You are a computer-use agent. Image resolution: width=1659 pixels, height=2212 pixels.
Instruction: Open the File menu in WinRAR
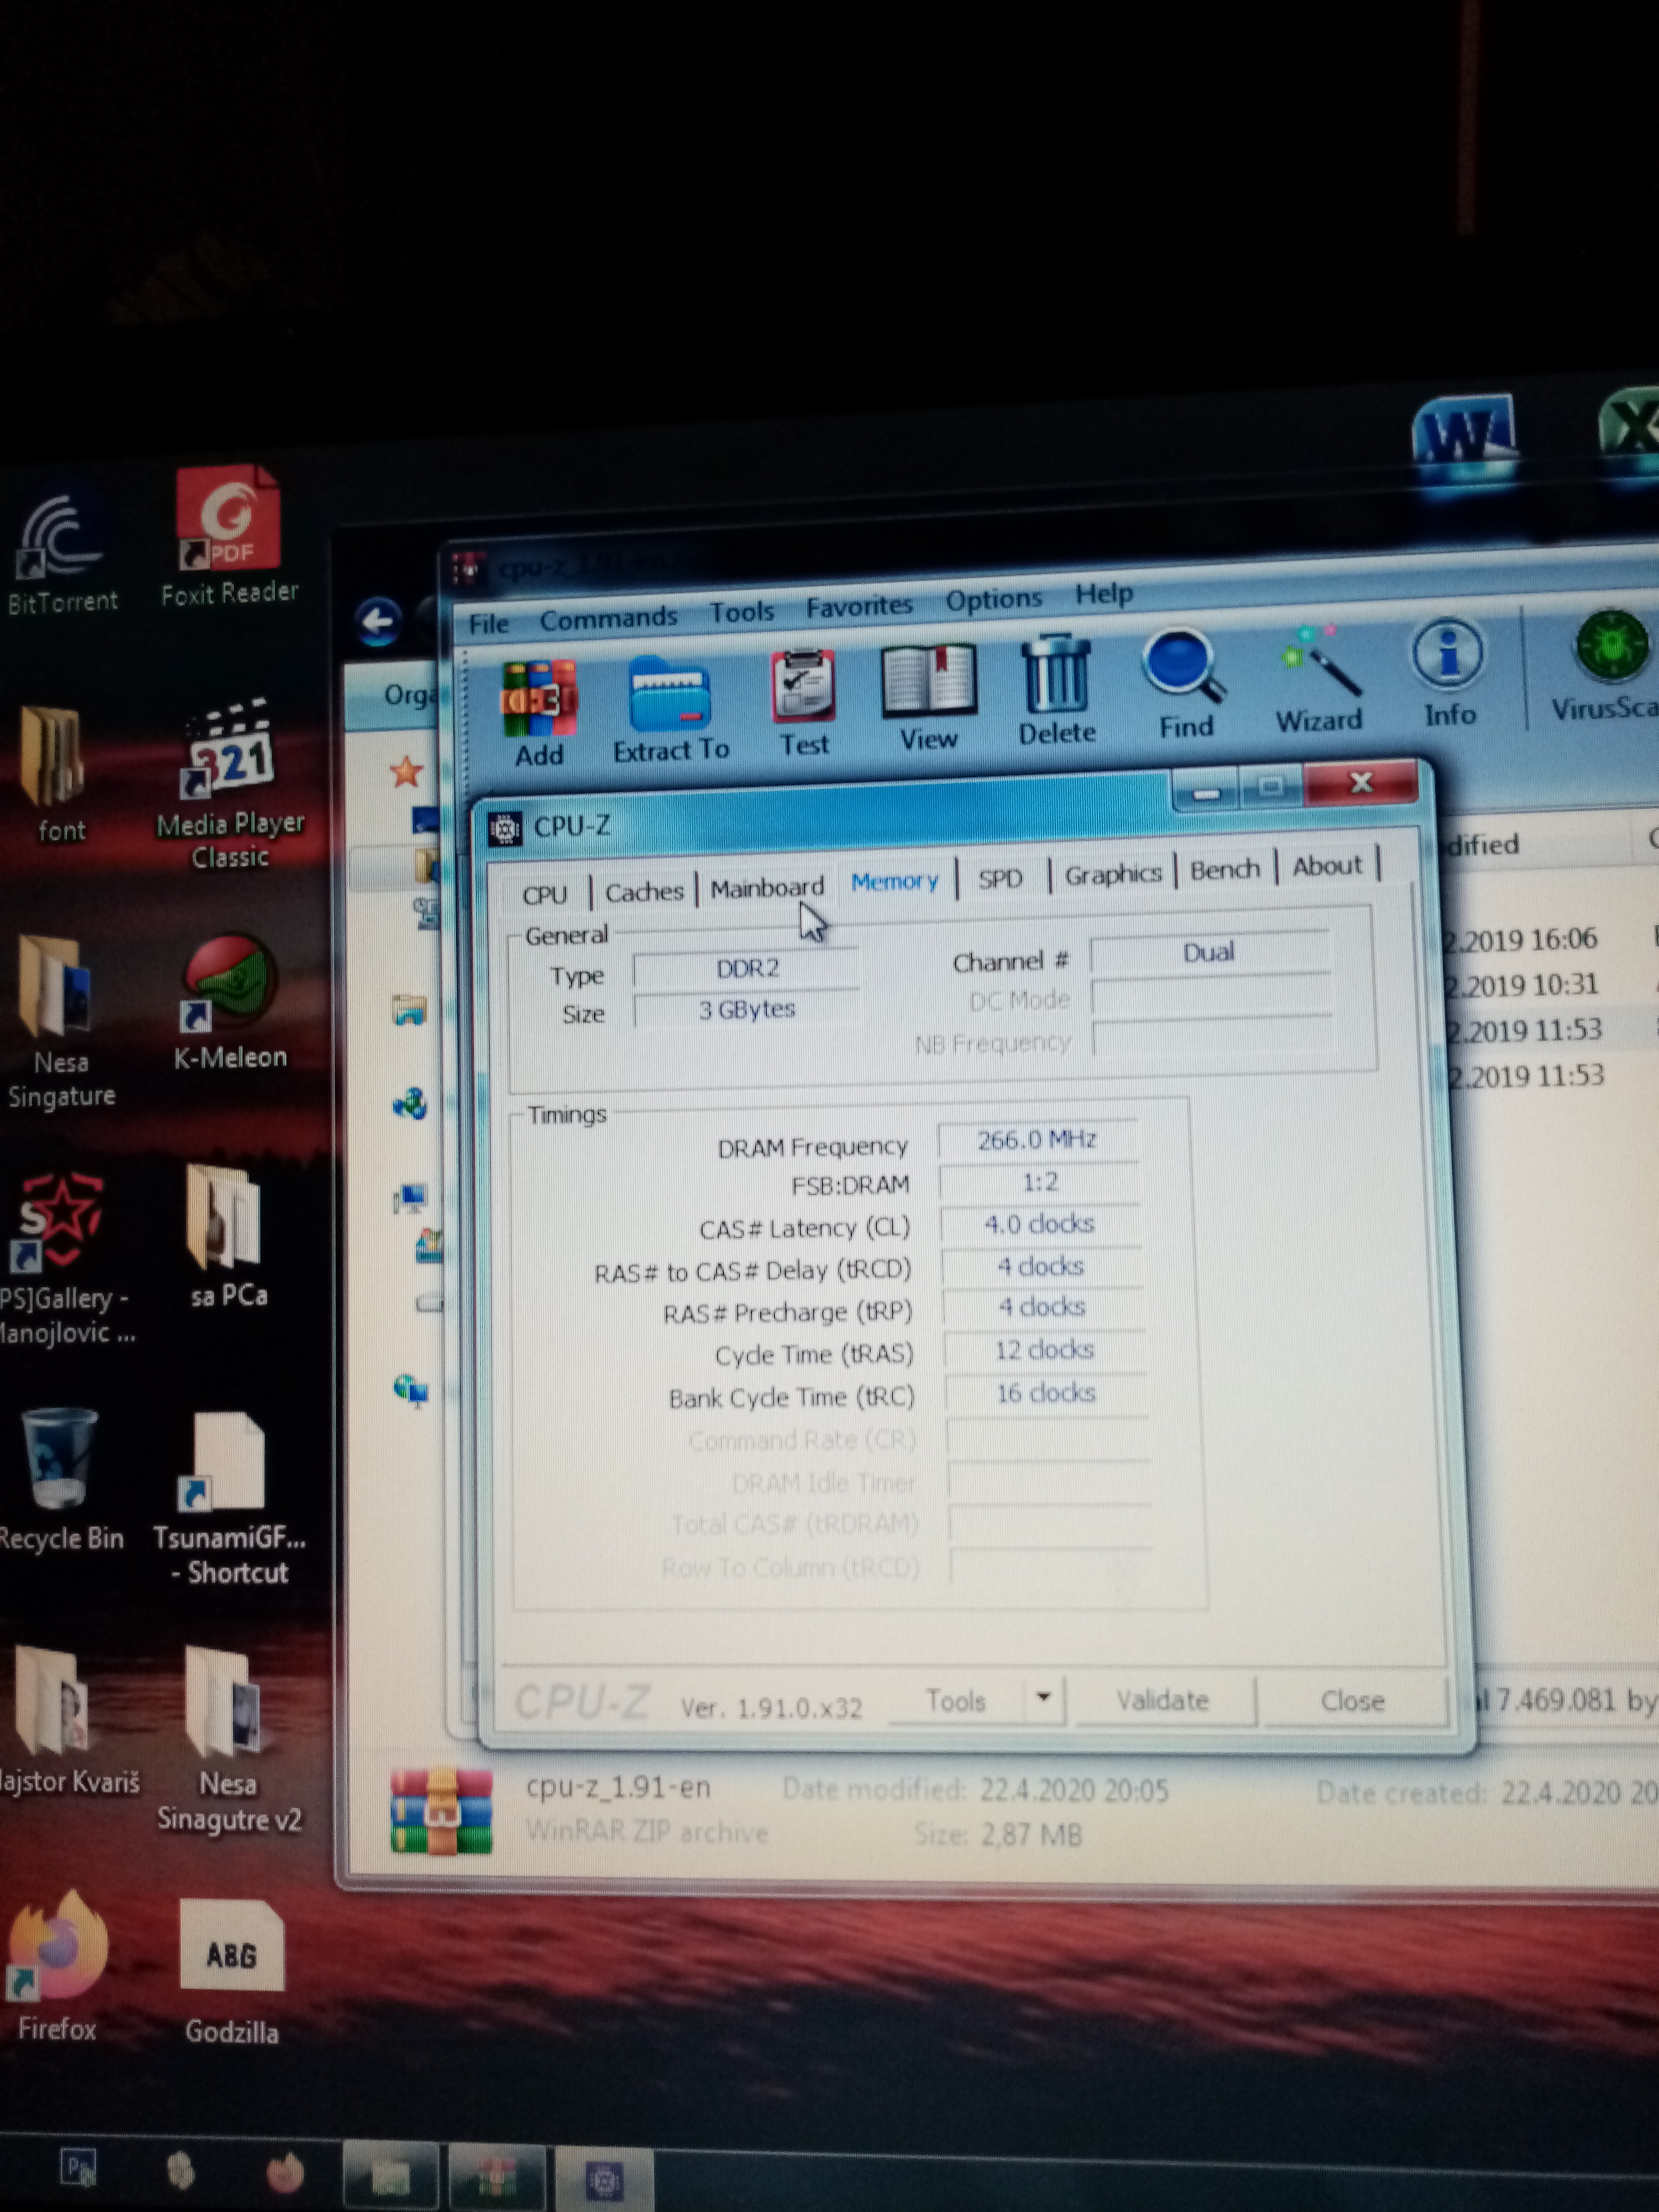coord(489,624)
